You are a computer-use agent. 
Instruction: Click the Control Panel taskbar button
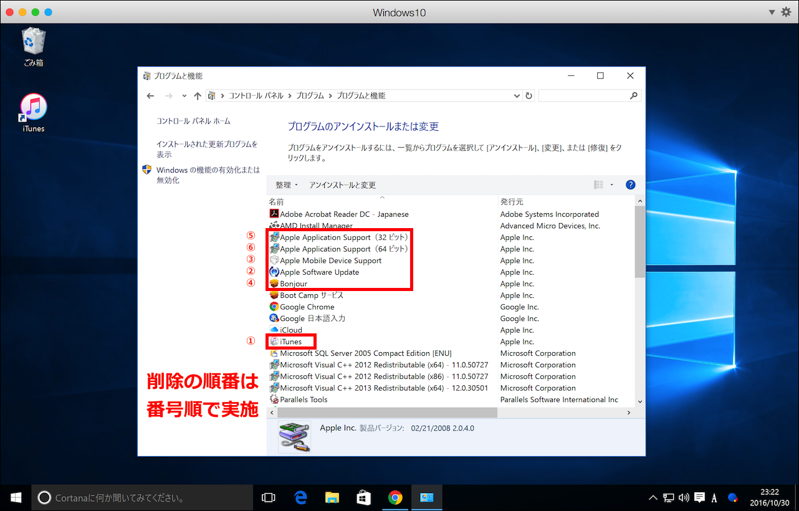427,497
